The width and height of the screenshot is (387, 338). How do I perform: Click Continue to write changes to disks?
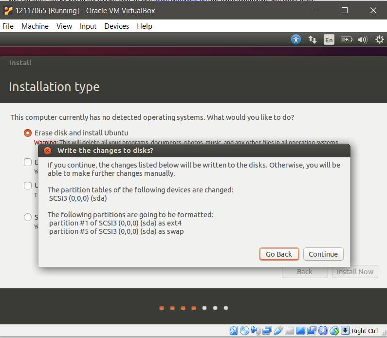(323, 254)
